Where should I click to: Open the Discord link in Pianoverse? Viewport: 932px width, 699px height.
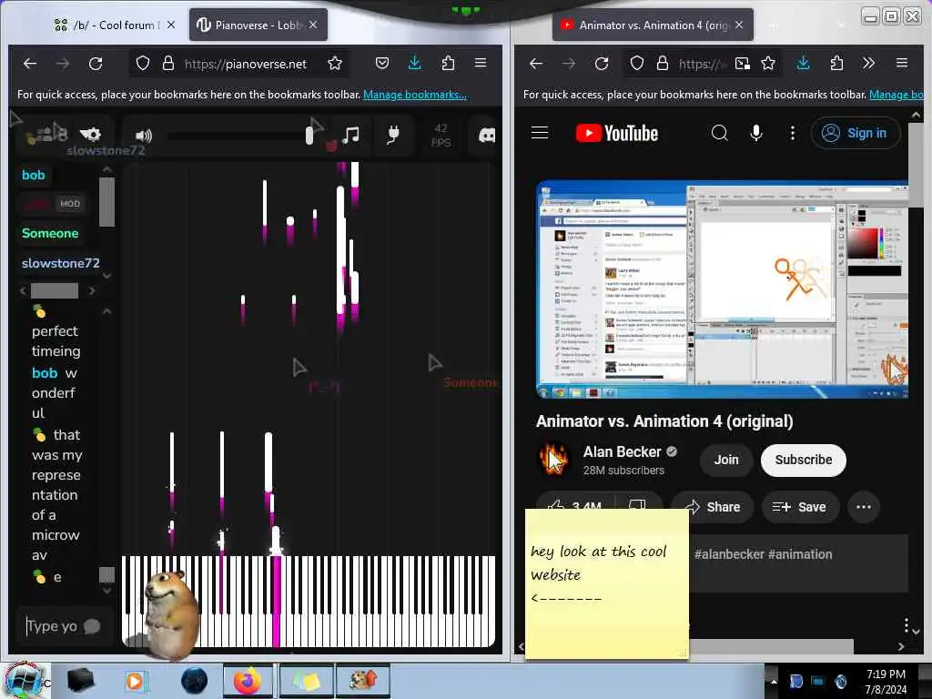coord(487,136)
